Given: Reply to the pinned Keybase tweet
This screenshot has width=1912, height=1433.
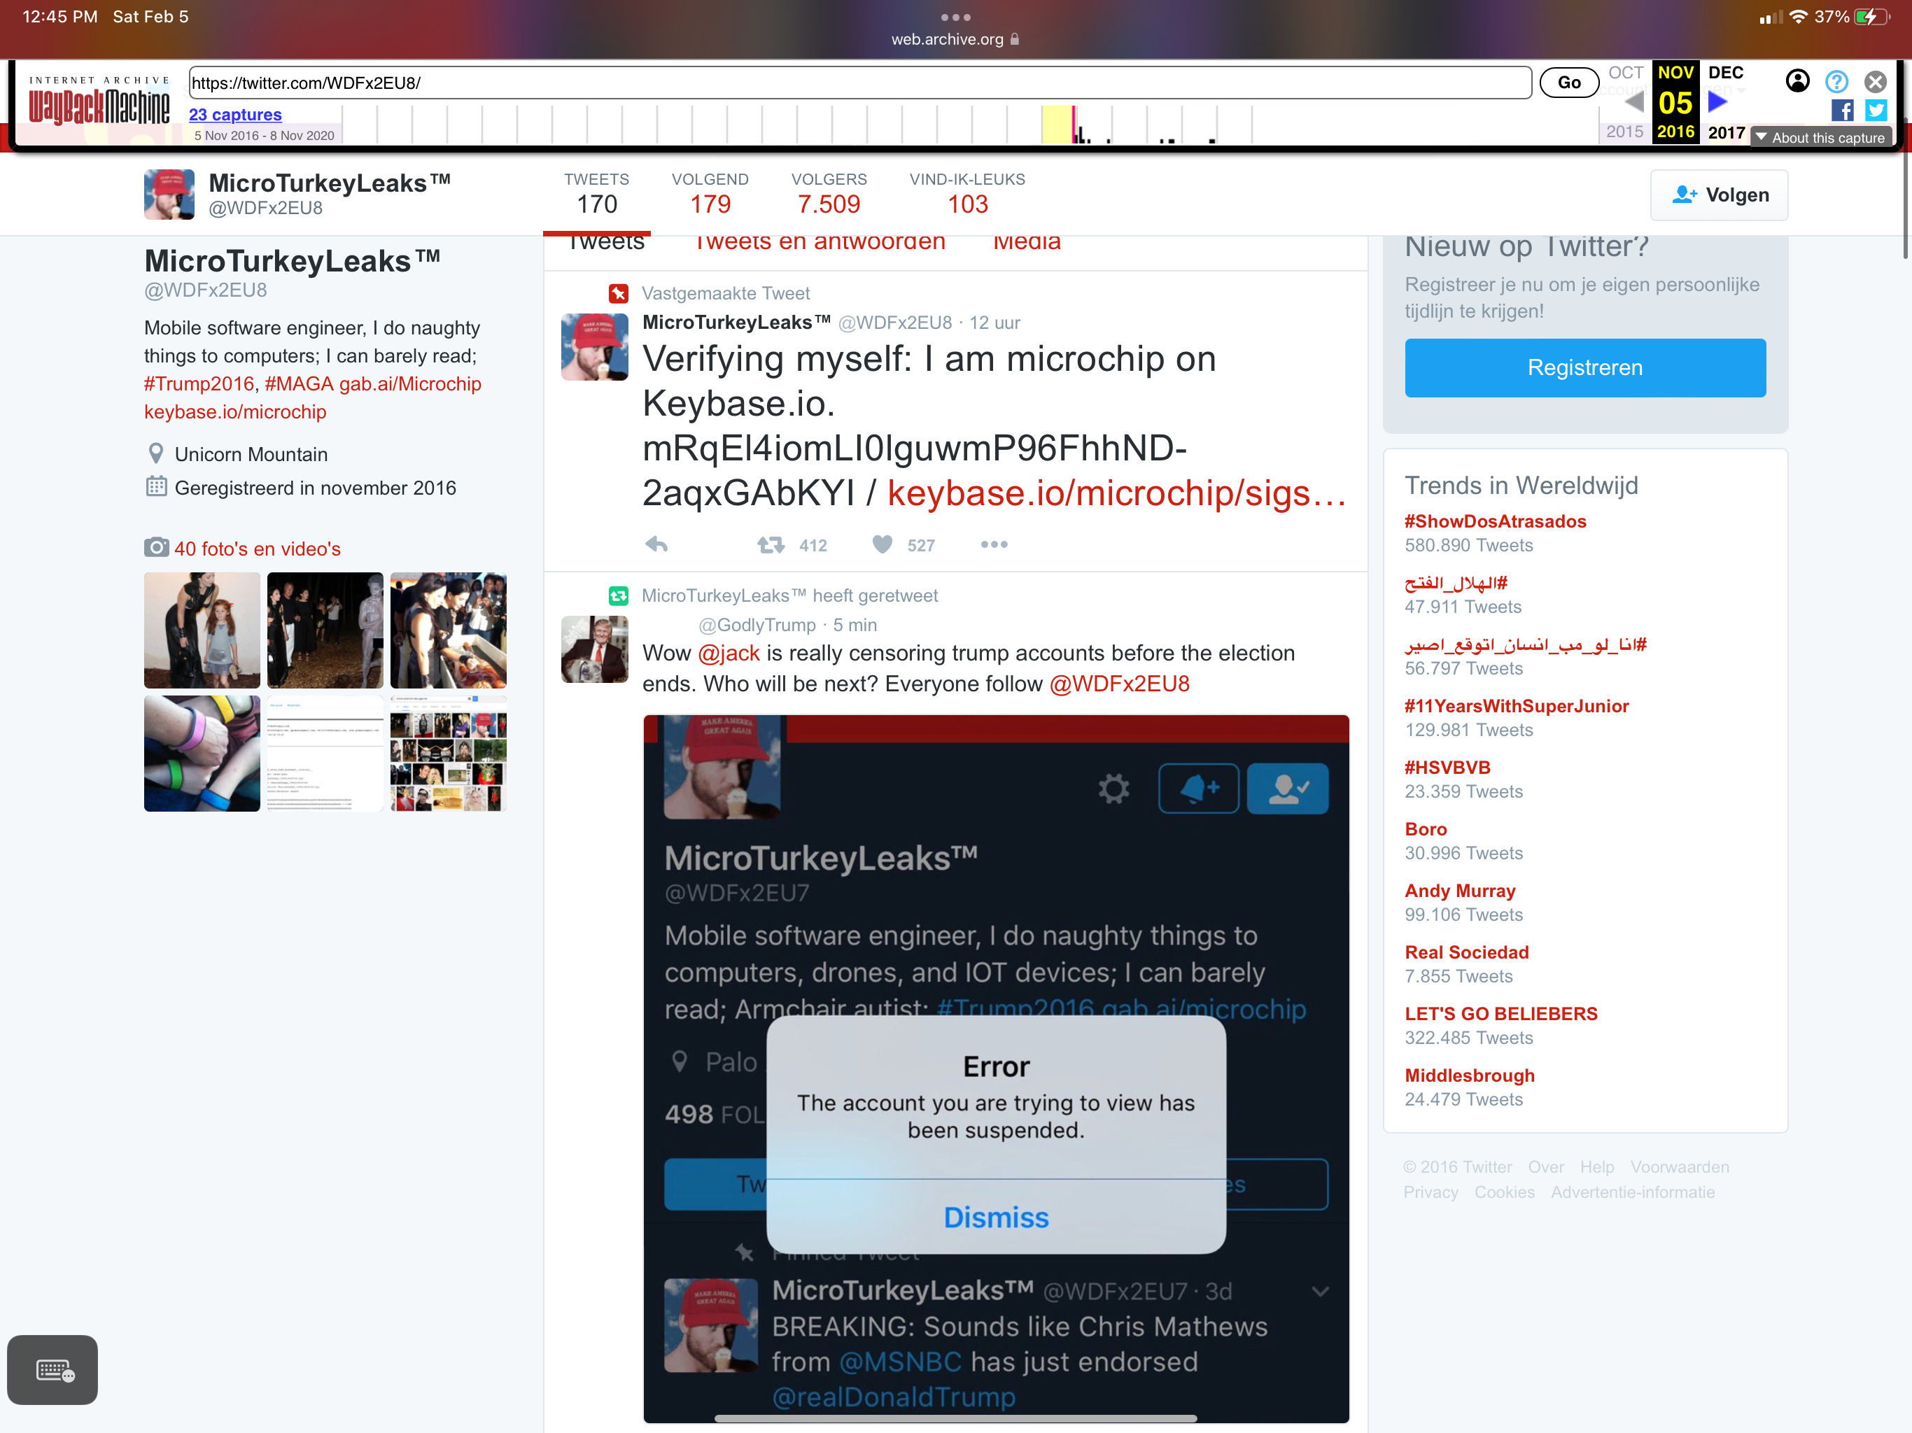Looking at the screenshot, I should pyautogui.click(x=656, y=544).
